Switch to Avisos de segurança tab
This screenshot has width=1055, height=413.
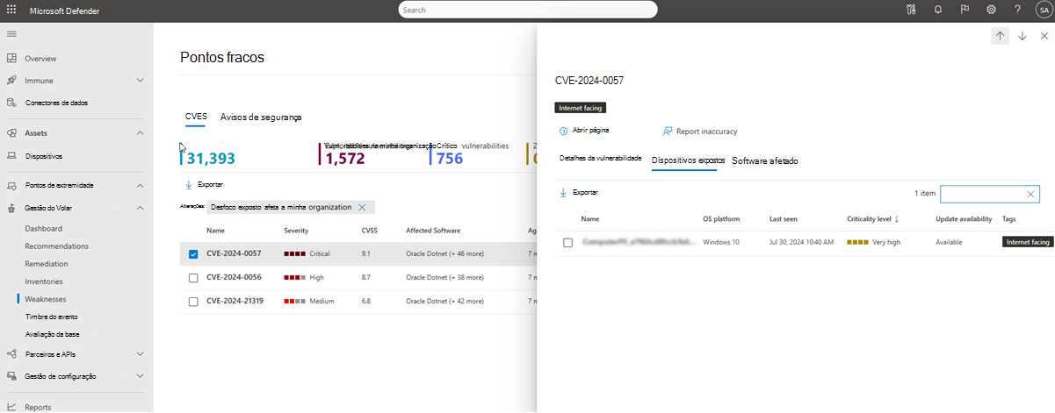261,117
